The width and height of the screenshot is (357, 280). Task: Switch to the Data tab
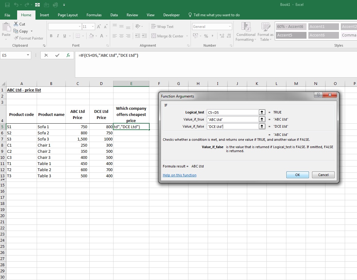pos(114,15)
